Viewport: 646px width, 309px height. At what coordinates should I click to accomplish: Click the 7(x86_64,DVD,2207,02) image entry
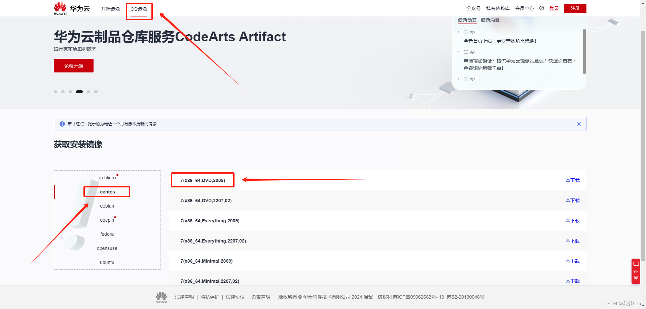[x=206, y=201]
